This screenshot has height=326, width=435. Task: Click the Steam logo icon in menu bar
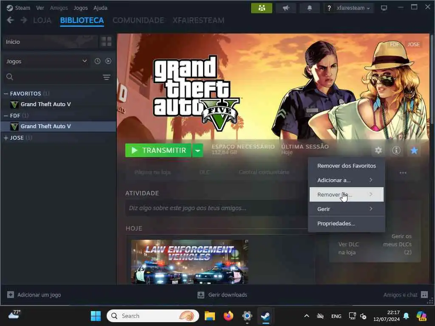[x=10, y=8]
